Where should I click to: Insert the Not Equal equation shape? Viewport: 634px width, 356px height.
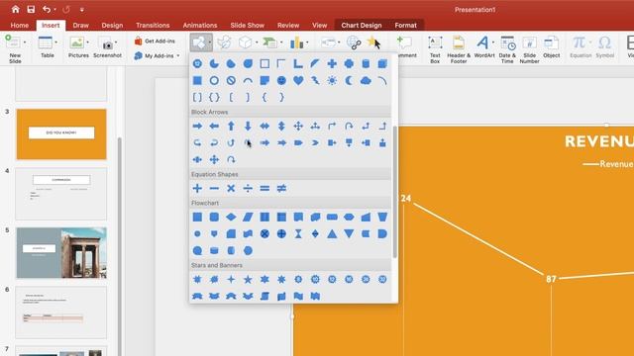tap(281, 188)
